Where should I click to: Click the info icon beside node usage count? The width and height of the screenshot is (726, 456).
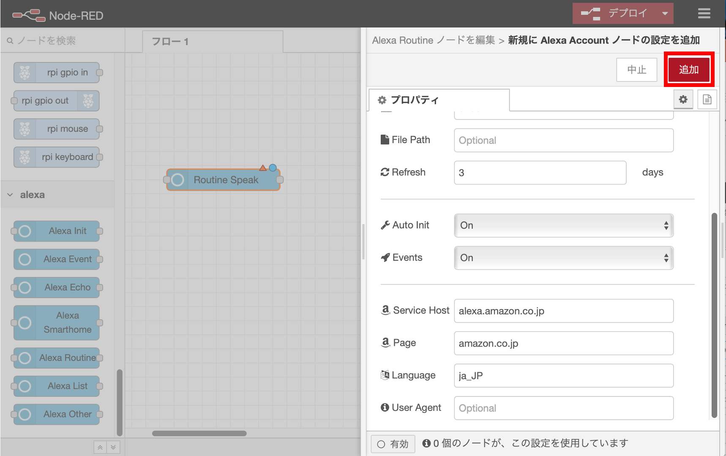tap(426, 443)
